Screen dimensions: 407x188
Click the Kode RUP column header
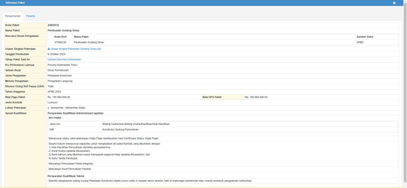point(60,37)
